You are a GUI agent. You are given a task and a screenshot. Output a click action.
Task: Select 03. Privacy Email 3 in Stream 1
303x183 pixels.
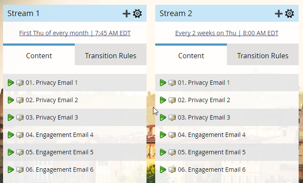pos(52,117)
